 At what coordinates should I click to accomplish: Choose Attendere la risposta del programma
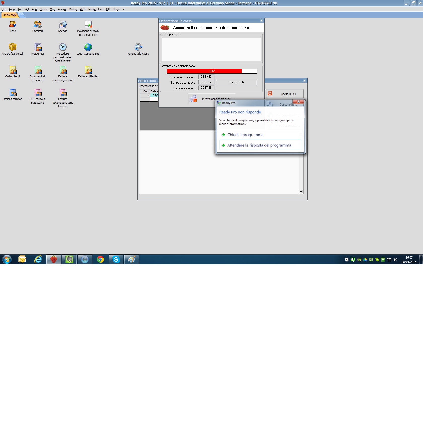tap(260, 145)
